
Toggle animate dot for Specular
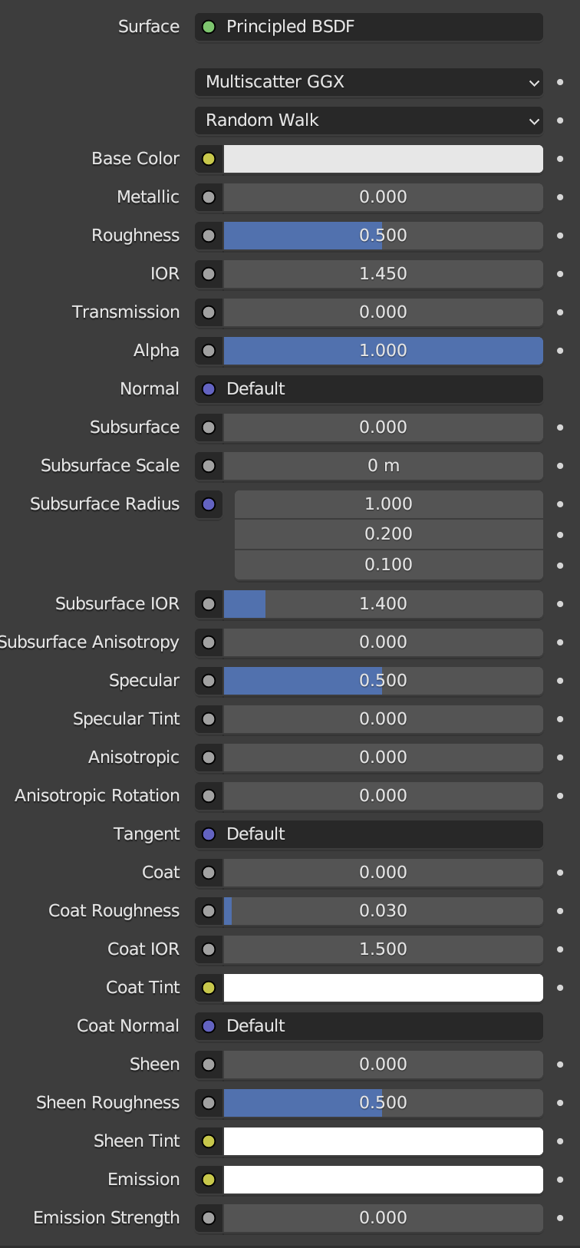click(x=560, y=681)
